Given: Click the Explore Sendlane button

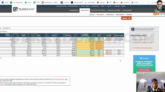Looking at the screenshot, I should point(144,70).
